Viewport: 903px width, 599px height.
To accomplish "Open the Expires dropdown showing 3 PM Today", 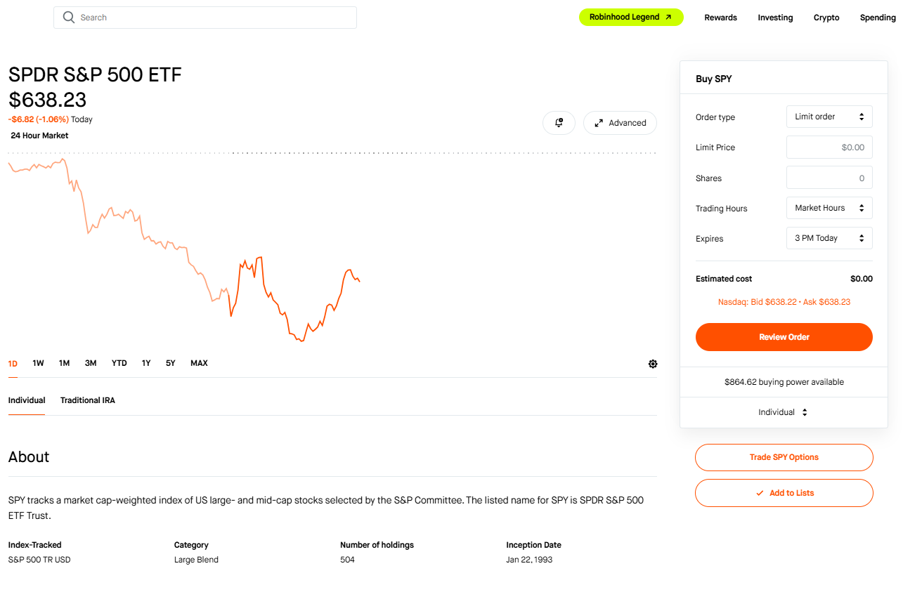I will pyautogui.click(x=829, y=237).
